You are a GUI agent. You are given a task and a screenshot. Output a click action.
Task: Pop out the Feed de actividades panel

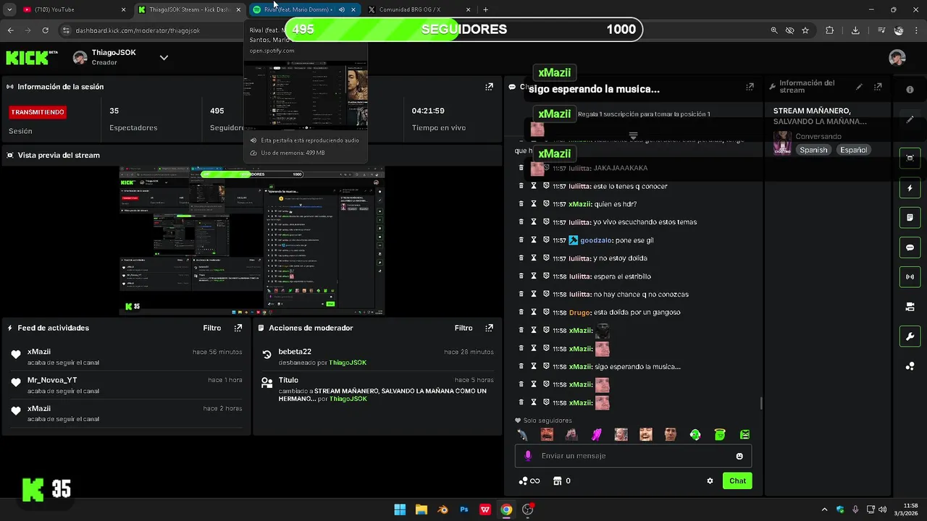238,328
